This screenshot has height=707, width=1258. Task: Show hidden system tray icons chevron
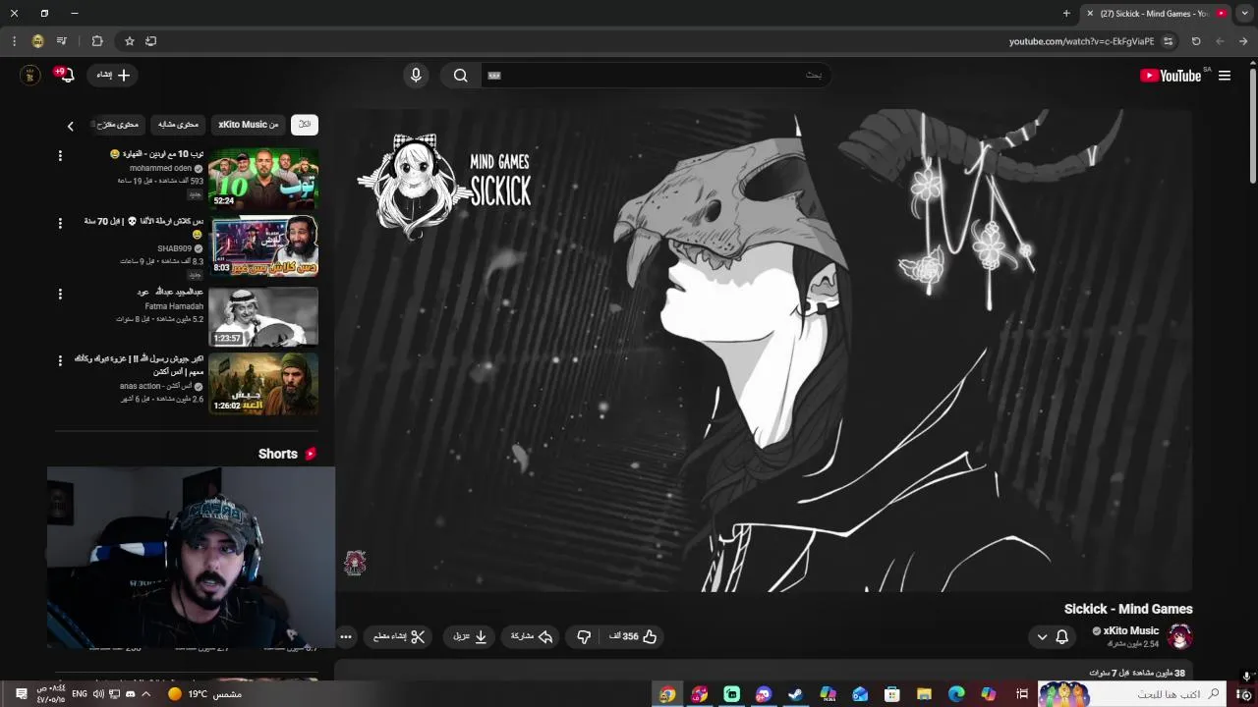point(146,694)
